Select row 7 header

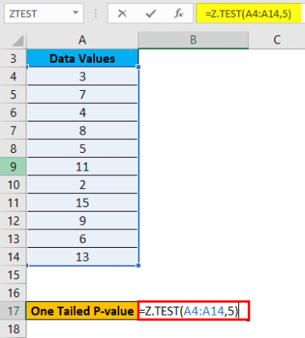13,130
